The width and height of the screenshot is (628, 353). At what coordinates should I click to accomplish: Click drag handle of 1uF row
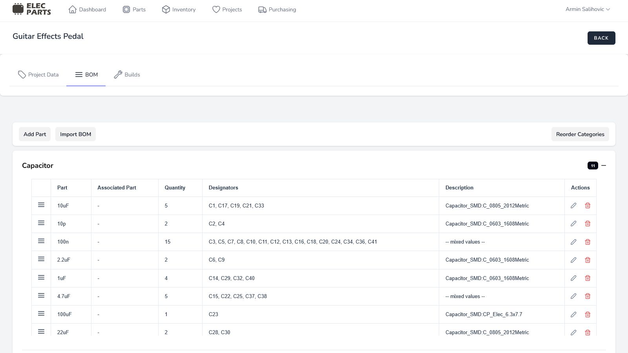[41, 277]
